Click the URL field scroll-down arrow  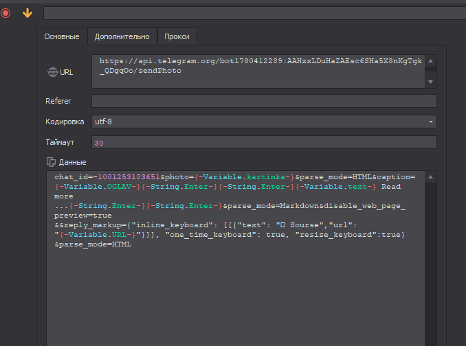pos(431,82)
